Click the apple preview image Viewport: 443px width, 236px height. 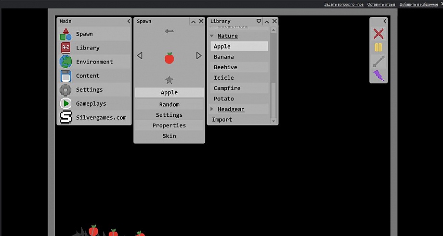[x=169, y=58]
